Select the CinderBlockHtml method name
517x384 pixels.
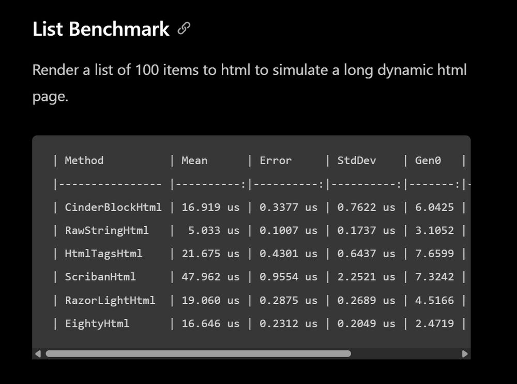click(x=113, y=207)
